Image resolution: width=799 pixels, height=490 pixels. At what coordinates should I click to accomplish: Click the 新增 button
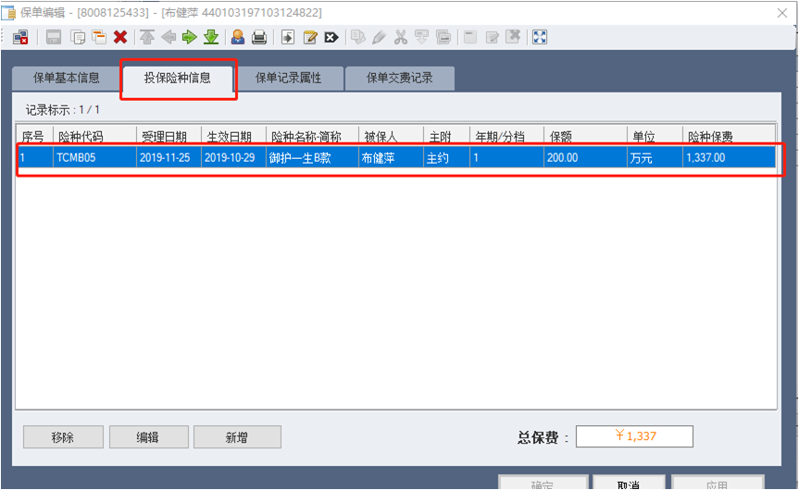pyautogui.click(x=236, y=437)
